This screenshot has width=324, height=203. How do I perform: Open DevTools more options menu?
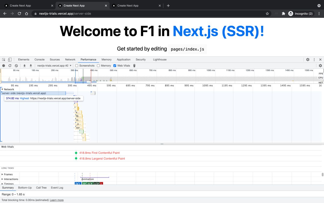pyautogui.click(x=314, y=60)
